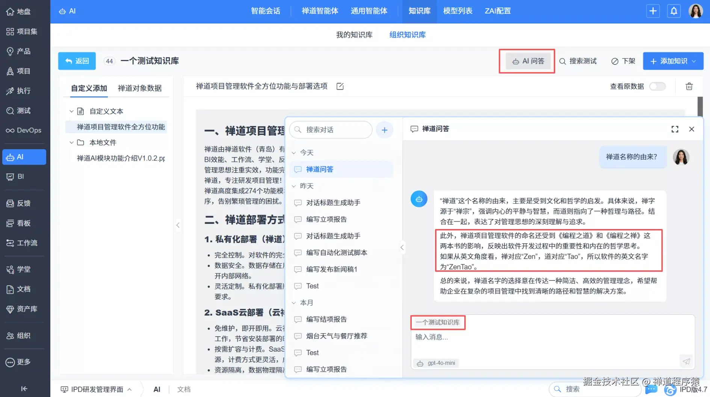Collapse the knowledge tree panel arrow
This screenshot has height=397, width=710.
click(178, 225)
